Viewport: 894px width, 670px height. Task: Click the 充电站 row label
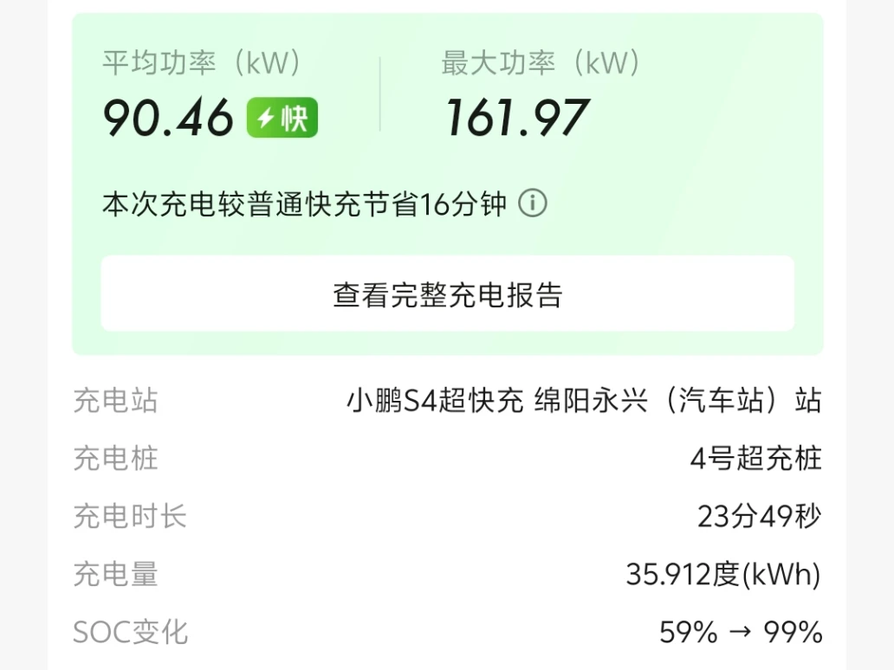click(116, 401)
